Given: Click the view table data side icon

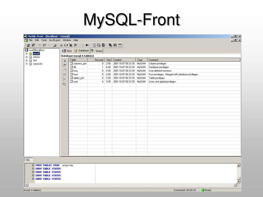Looking at the screenshot, I should point(64,61).
